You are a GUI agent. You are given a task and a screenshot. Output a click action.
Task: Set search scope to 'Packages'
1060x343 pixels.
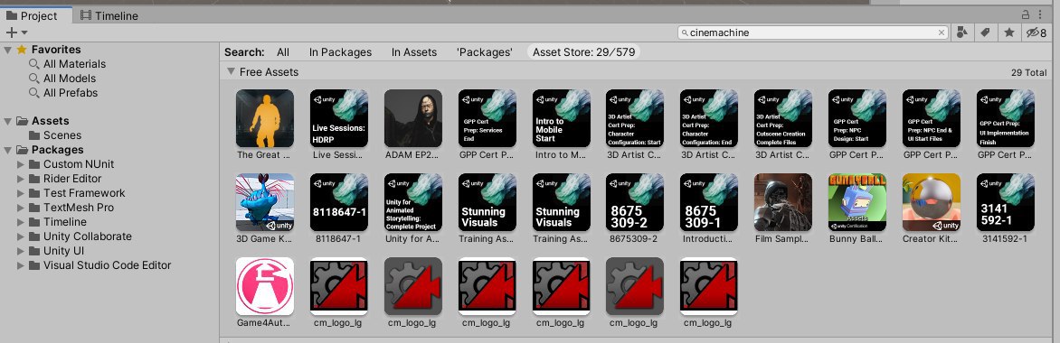click(x=484, y=52)
